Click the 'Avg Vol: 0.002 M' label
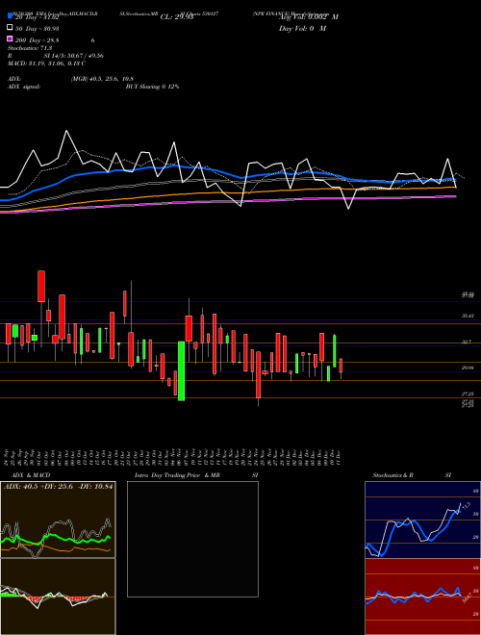The width and height of the screenshot is (481, 635). (x=309, y=17)
